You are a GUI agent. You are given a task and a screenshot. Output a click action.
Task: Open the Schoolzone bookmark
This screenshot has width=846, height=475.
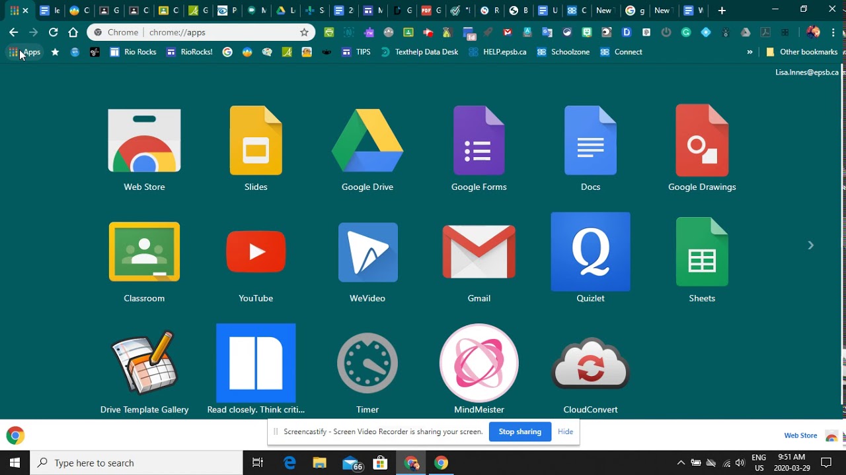pos(563,52)
